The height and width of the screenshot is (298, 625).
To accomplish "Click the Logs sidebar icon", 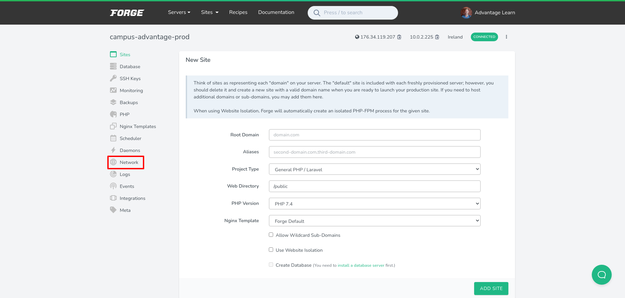I will coord(113,174).
